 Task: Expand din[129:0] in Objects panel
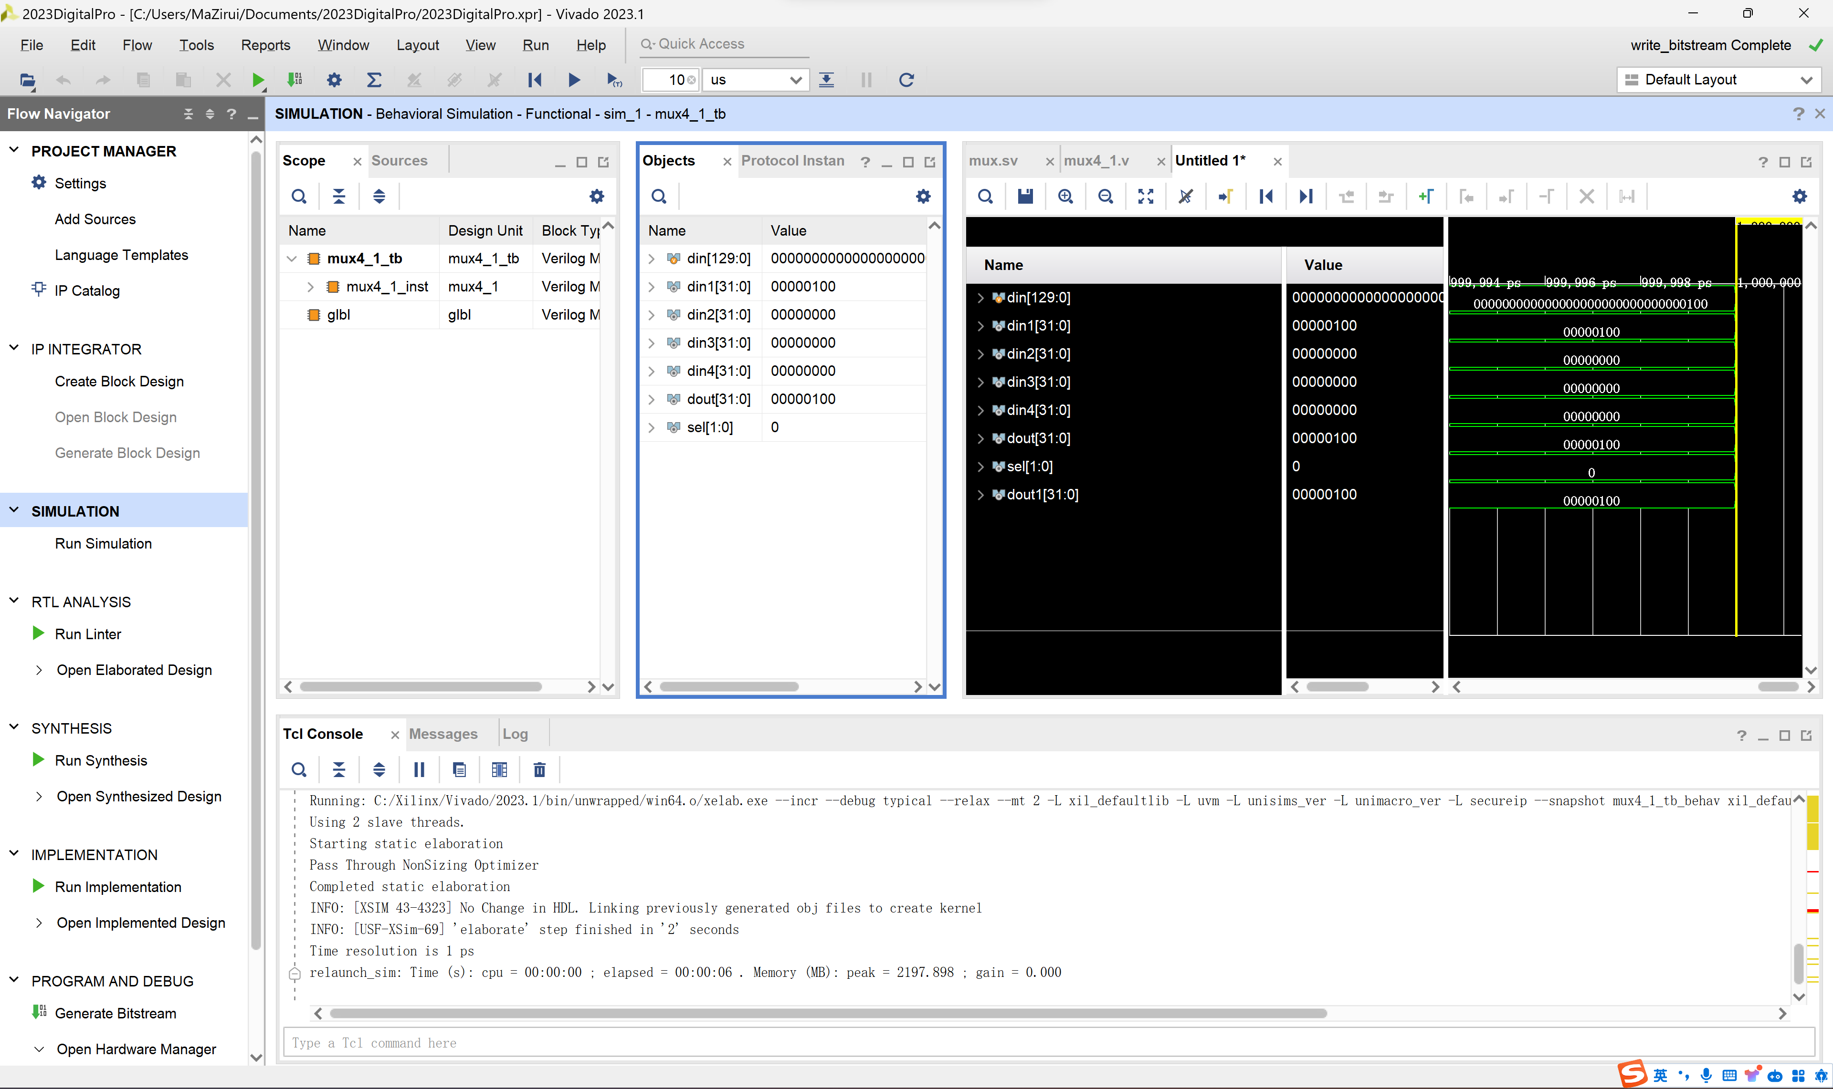coord(652,259)
